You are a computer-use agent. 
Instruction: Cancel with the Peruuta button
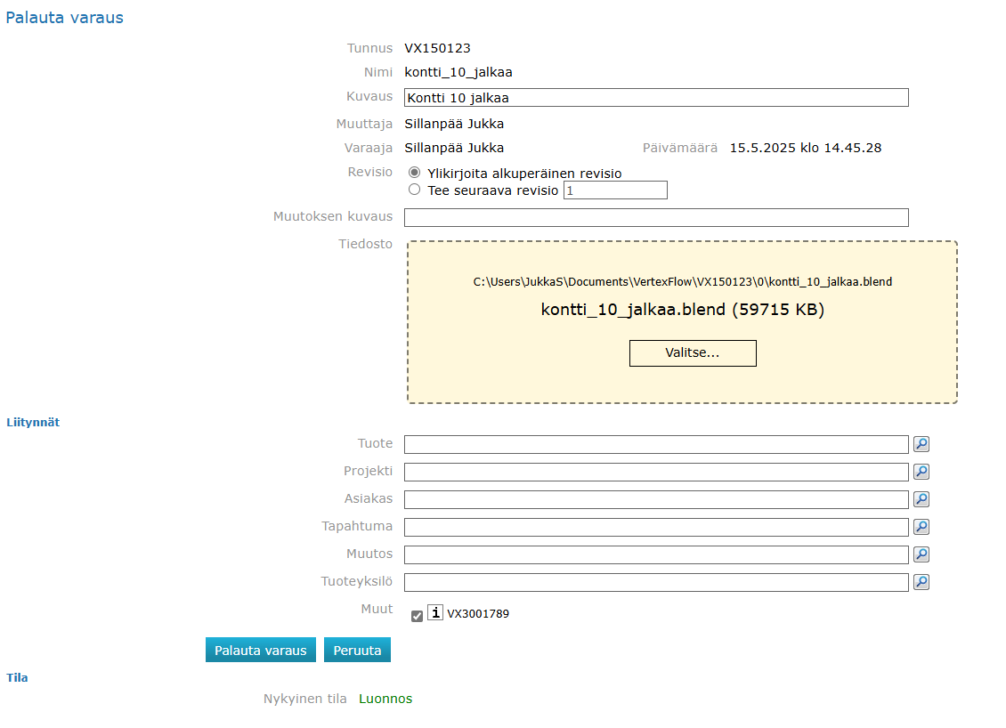click(357, 650)
